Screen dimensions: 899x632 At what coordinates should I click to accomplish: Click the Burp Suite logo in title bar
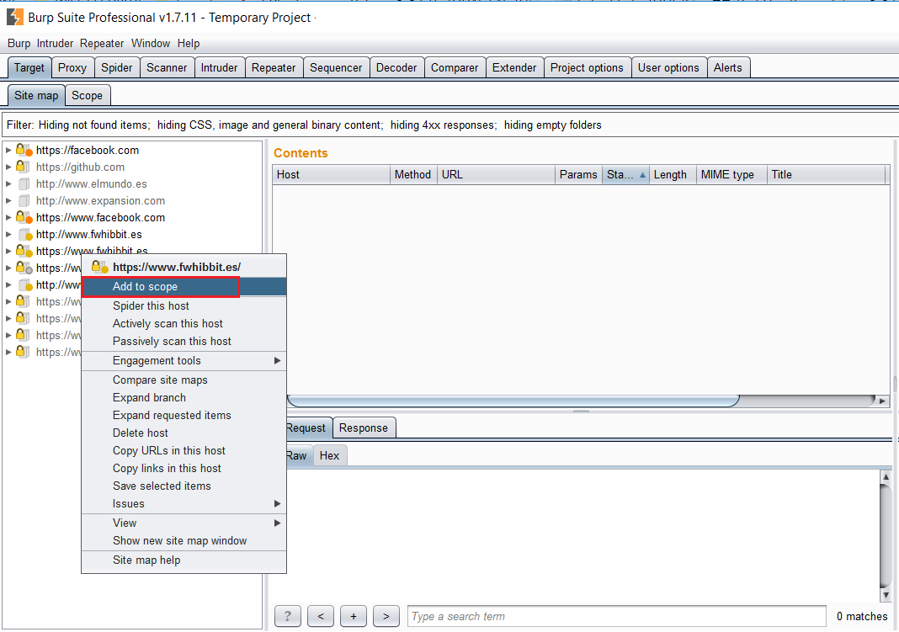tap(14, 17)
